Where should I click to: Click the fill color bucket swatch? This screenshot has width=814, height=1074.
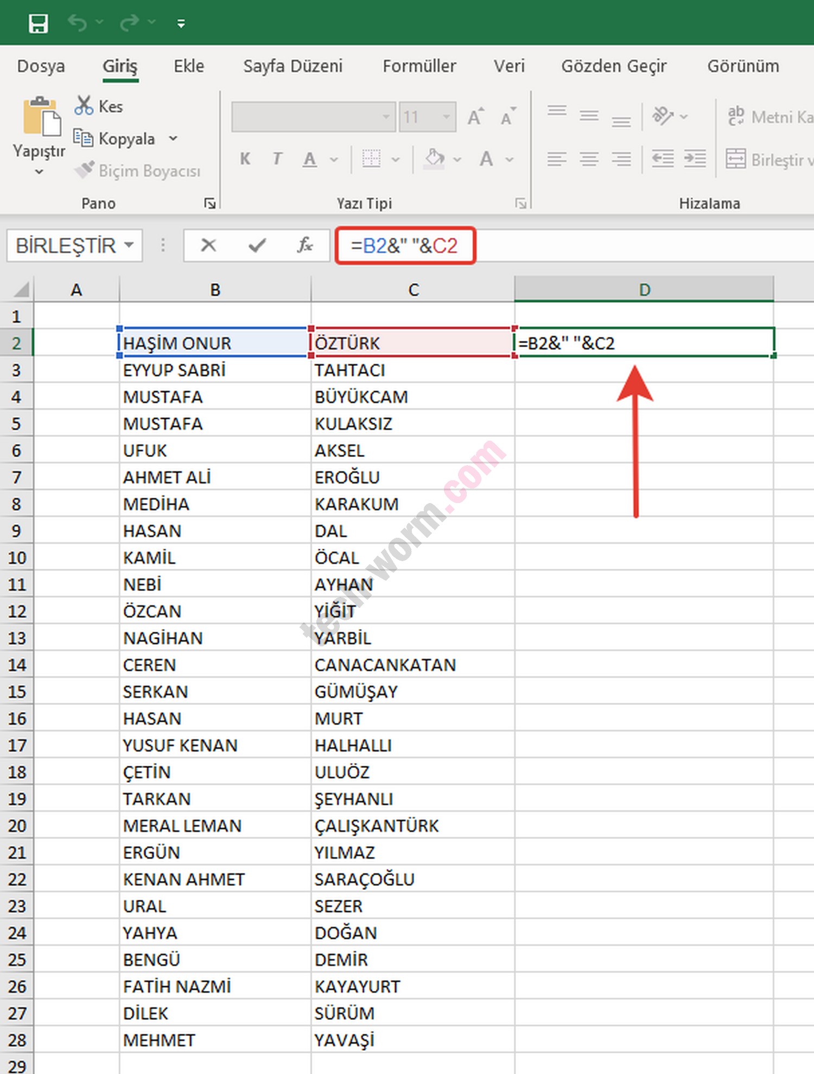coord(434,159)
